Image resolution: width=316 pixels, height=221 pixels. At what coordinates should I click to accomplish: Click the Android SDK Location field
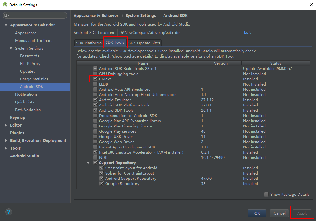point(179,32)
